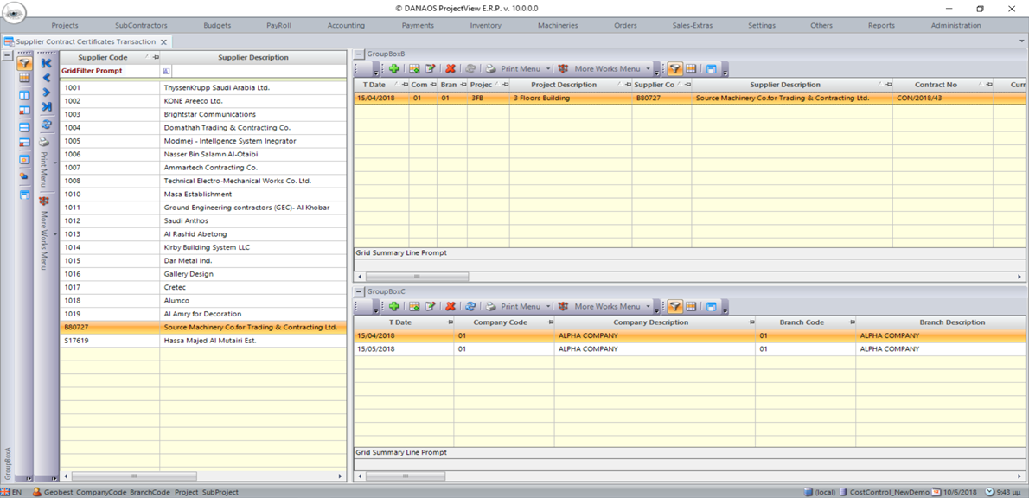Toggle the filter funnel in GroupBoxB toolbar

pos(675,68)
